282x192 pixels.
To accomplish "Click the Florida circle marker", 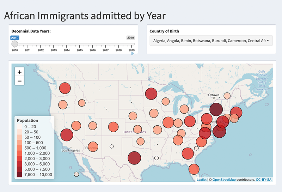I will [193, 170].
